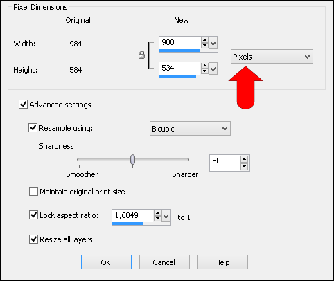Toggle Resize all layers checkbox
334x281 pixels.
point(33,239)
